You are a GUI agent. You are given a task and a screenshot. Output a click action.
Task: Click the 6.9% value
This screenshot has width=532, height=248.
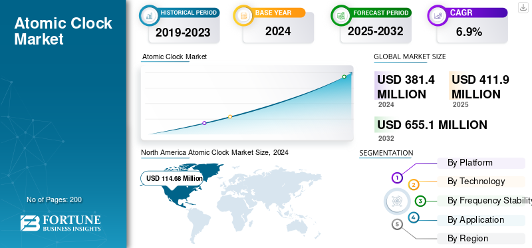[x=469, y=32]
